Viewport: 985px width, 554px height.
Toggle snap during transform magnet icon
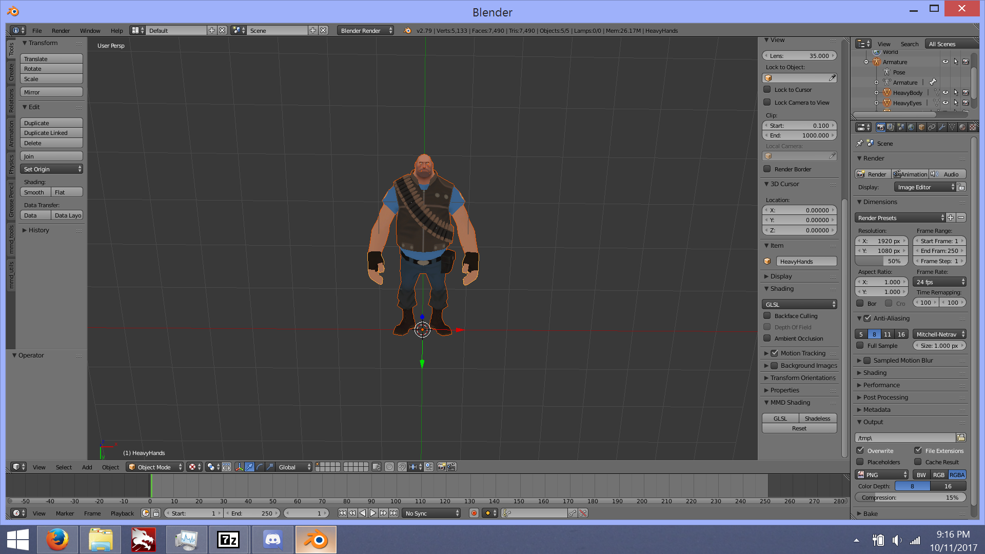(402, 467)
